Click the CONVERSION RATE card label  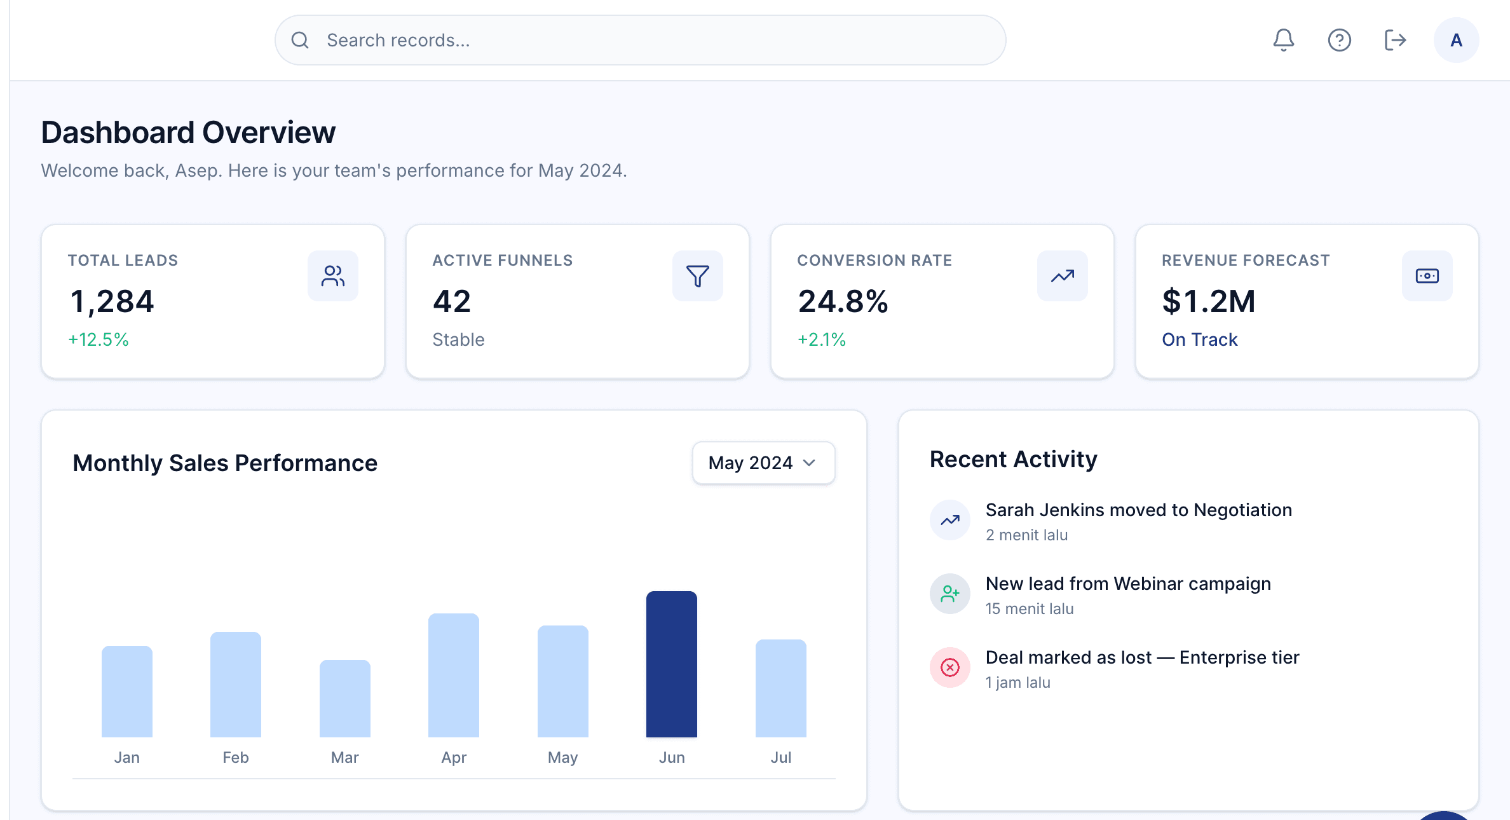pos(874,261)
